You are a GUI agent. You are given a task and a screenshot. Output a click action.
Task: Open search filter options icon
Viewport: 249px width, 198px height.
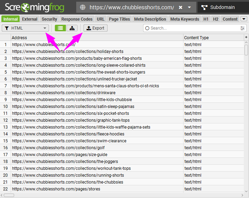(x=242, y=28)
